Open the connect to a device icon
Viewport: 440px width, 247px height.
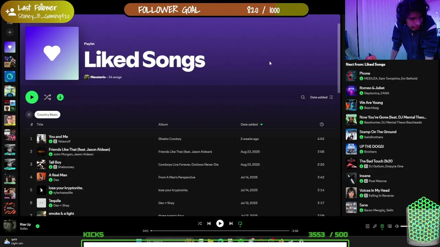[x=389, y=226]
